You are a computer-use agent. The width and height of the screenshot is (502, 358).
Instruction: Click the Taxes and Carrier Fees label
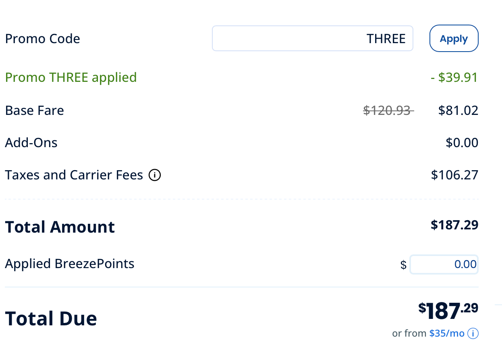click(74, 175)
